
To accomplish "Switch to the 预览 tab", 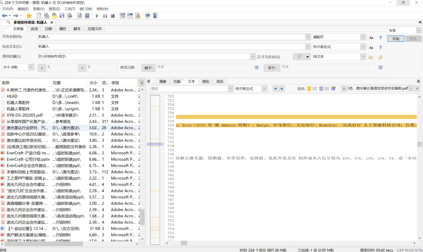I will tap(206, 81).
